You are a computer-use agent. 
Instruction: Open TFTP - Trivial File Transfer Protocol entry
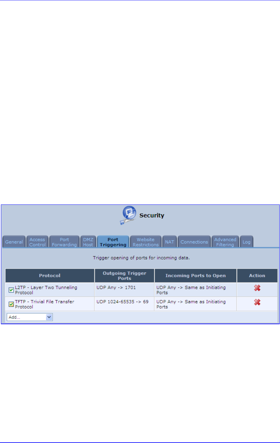point(44,304)
